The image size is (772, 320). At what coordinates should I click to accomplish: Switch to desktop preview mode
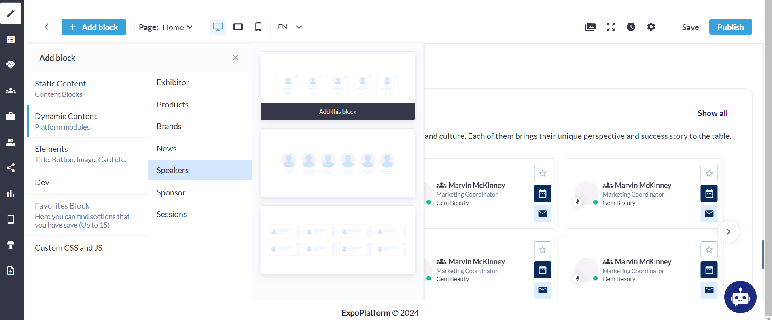tap(218, 27)
